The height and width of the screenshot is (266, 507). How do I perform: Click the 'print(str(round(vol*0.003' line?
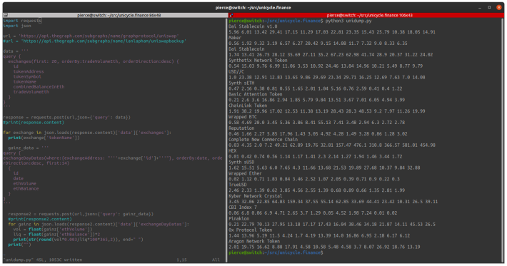click(x=79, y=240)
